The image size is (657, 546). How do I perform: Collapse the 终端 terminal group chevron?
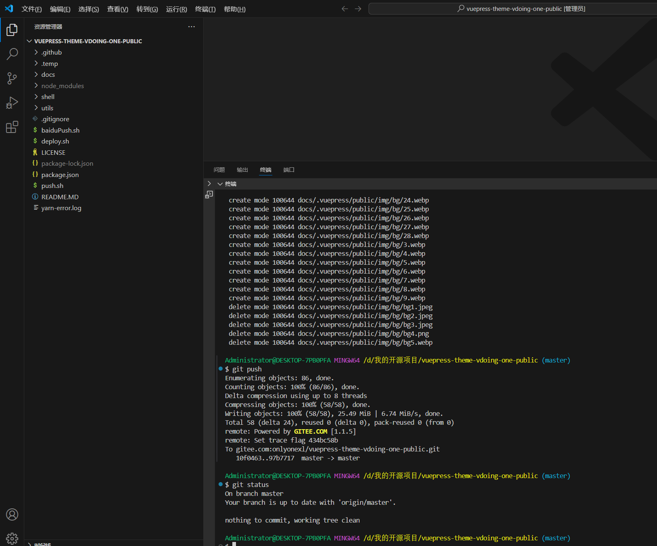pos(220,184)
